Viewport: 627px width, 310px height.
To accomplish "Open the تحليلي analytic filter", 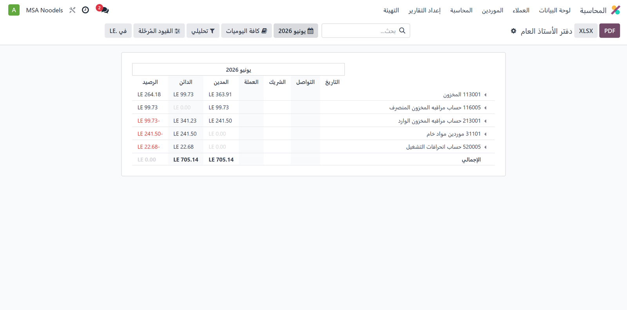I will coord(203,31).
